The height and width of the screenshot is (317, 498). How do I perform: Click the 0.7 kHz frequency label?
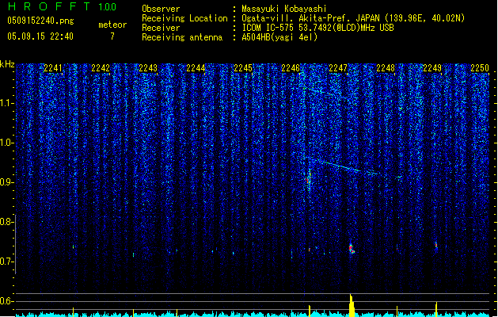click(7, 262)
